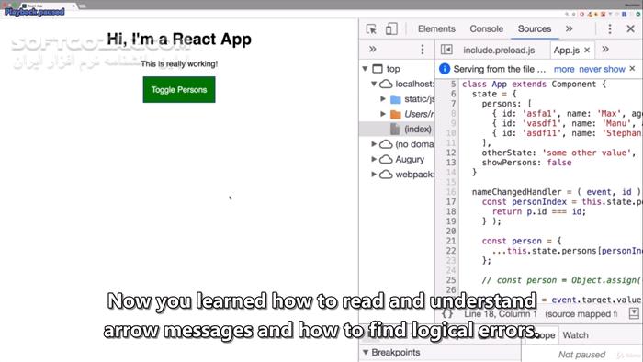Hide the file navigator sidebar icon
Viewport: 643px width, 362px height.
446,50
